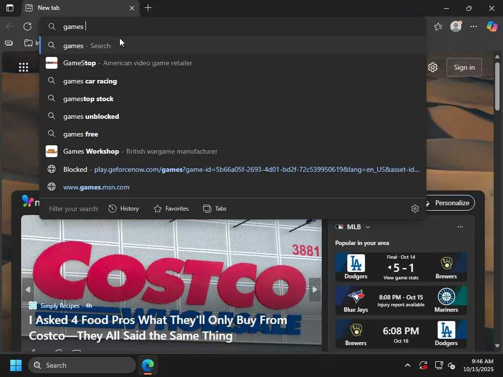Open Settings and more ellipsis menu
503x377 pixels.
(474, 27)
